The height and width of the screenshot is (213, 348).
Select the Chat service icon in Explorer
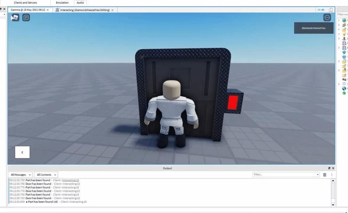pyautogui.click(x=344, y=84)
